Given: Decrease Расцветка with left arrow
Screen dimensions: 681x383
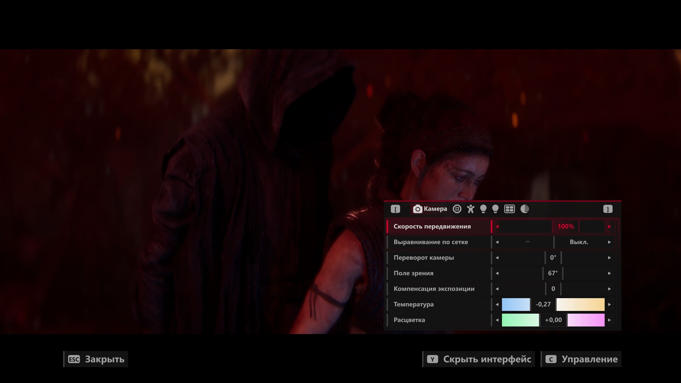Looking at the screenshot, I should point(497,320).
